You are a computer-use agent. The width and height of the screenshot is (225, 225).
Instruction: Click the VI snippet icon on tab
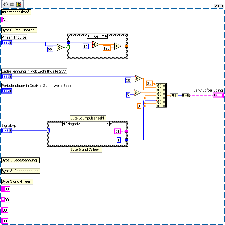(x=18, y=4)
